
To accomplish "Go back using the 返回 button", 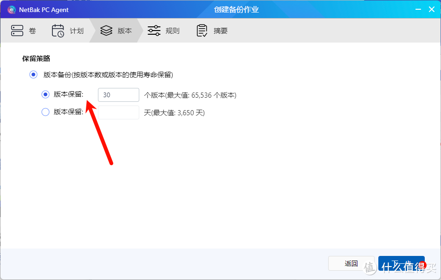I will [x=351, y=263].
